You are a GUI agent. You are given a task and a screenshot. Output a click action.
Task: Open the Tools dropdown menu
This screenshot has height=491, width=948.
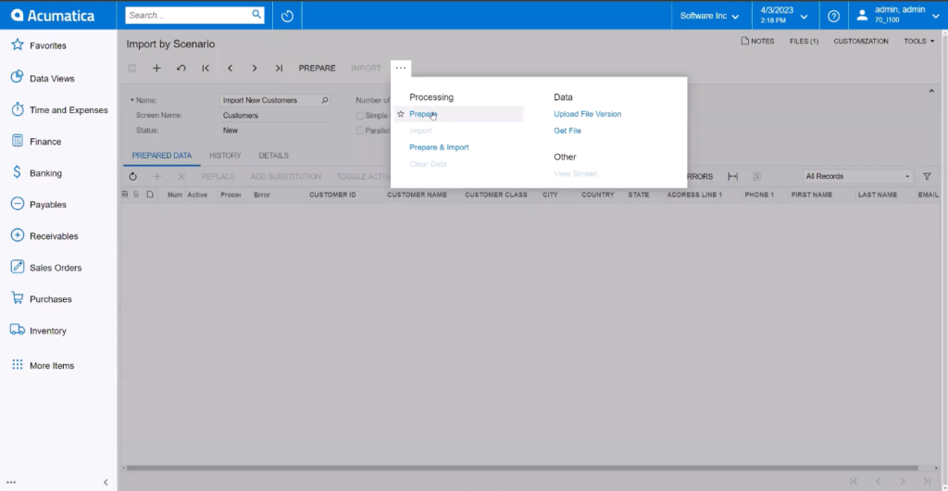pos(918,42)
